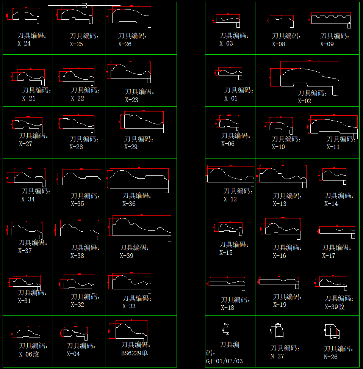This screenshot has width=363, height=369.
Task: Click the text label X-09
Action: tap(327, 44)
